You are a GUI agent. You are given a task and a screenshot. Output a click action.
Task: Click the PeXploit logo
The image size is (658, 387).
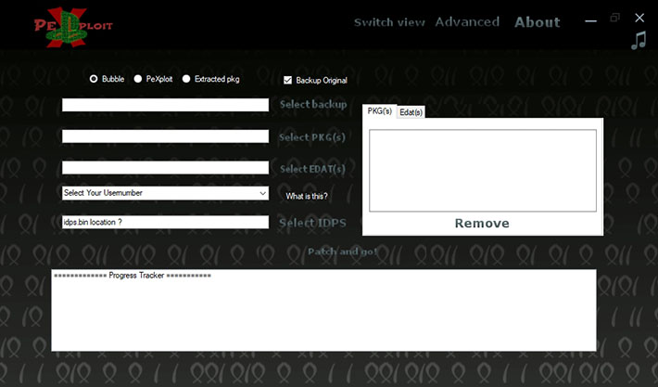pyautogui.click(x=73, y=27)
